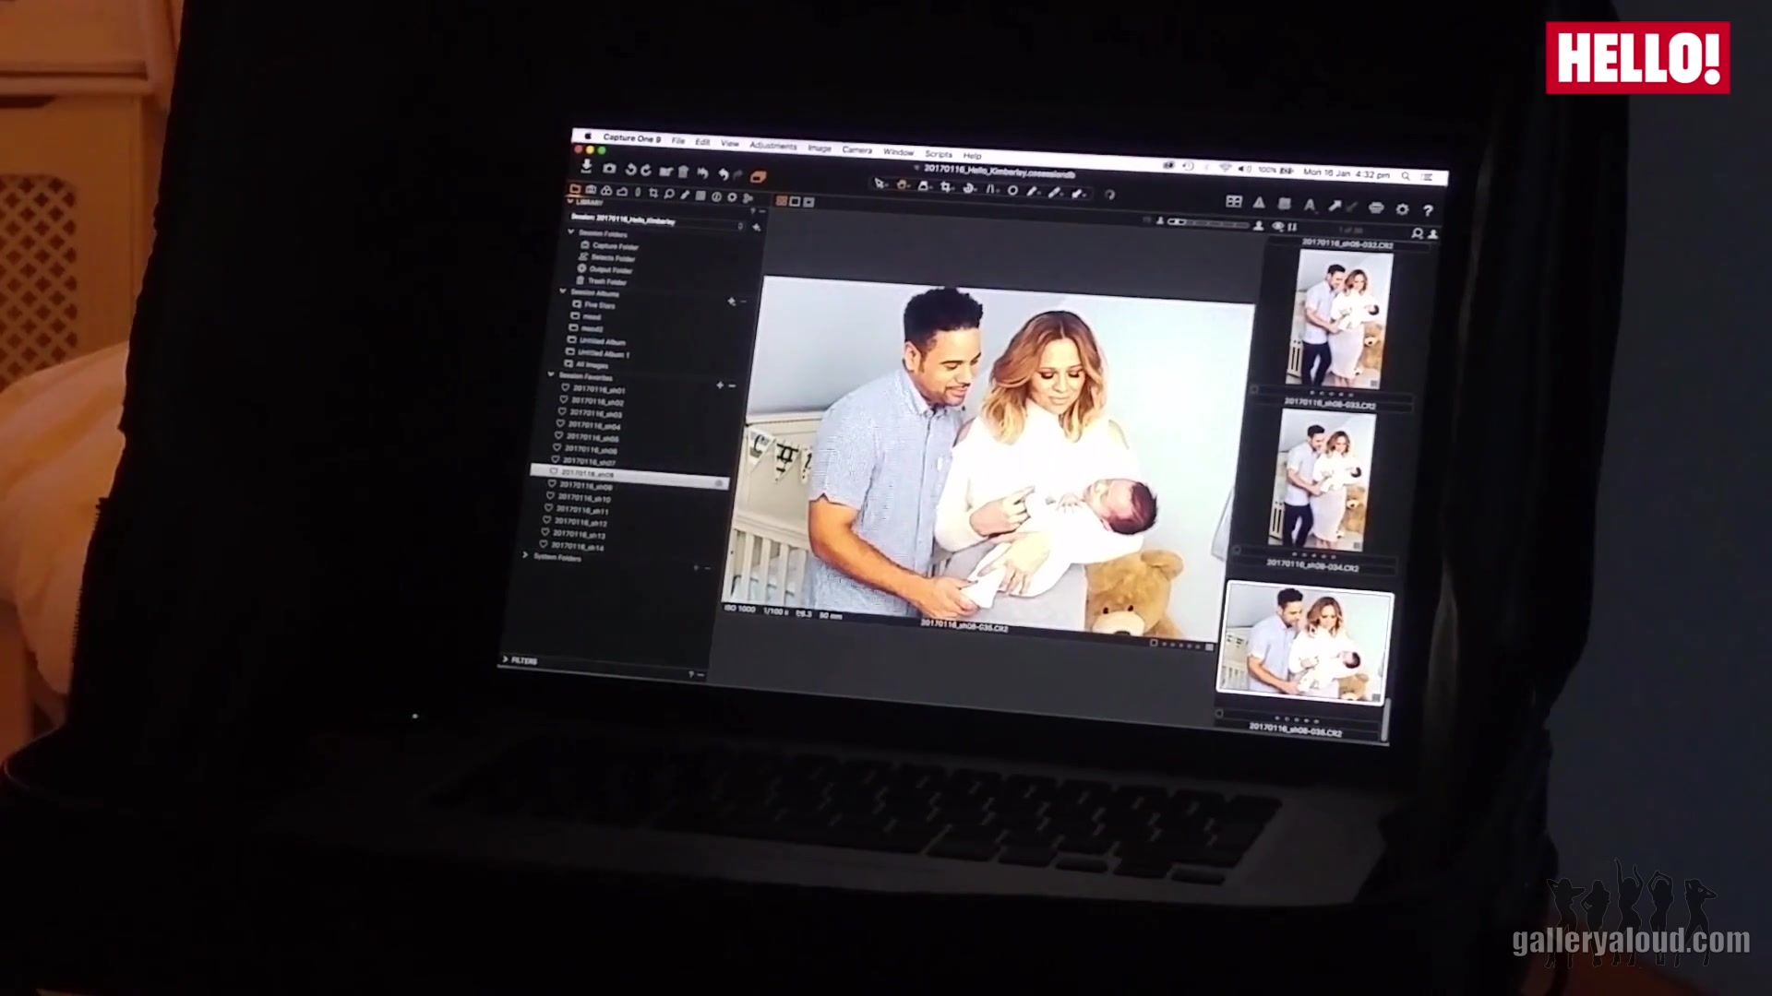Open the Metadata tool tab info icon
This screenshot has width=1772, height=996.
(716, 196)
